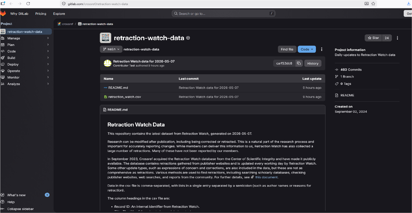Click the Collapse sidebar arrow icon
Image resolution: width=412 pixels, height=213 pixels.
(3, 209)
